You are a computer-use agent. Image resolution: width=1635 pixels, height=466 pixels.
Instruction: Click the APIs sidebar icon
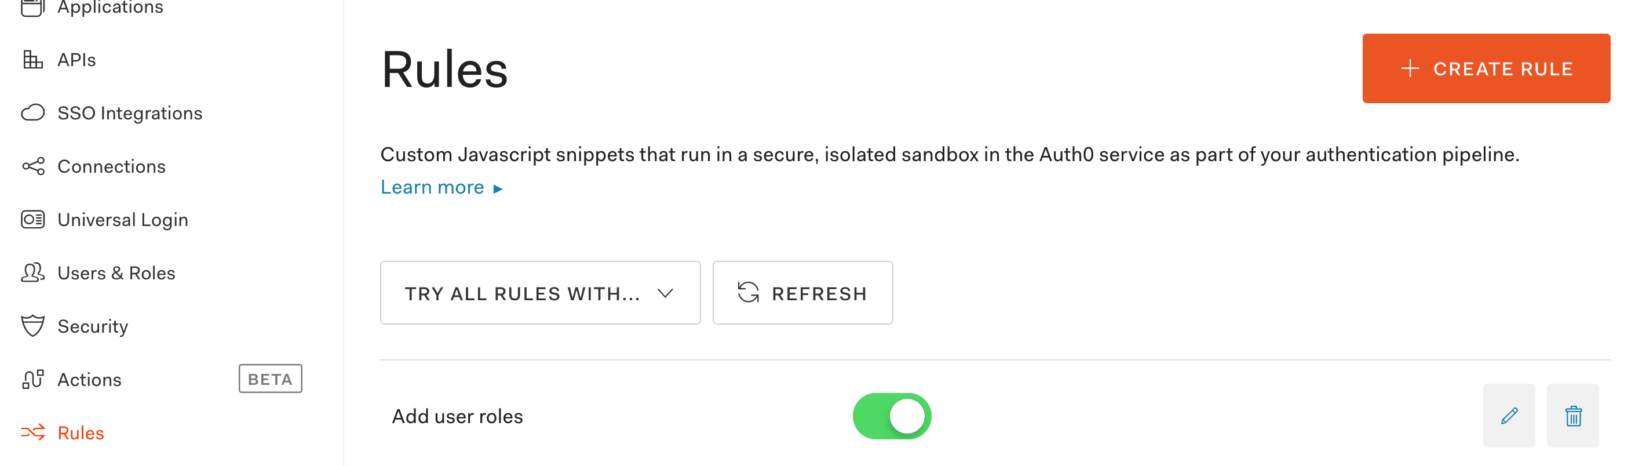coord(32,59)
